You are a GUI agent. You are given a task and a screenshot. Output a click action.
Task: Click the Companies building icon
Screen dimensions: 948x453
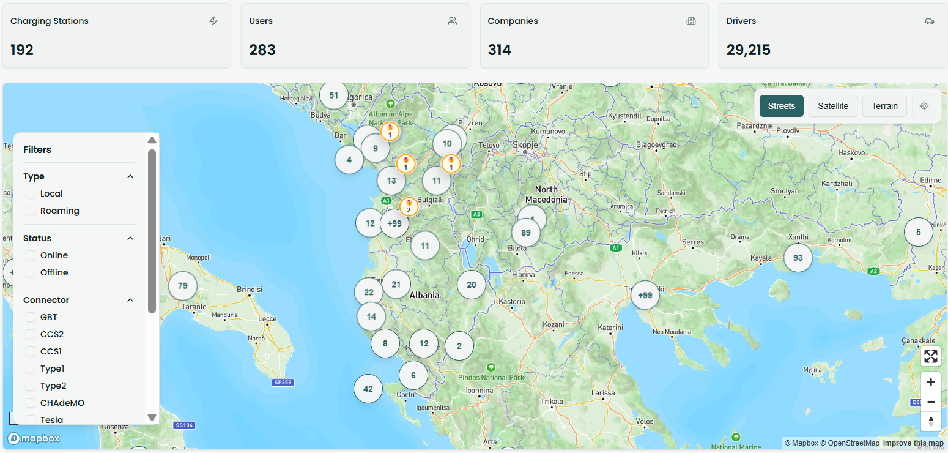pyautogui.click(x=691, y=21)
